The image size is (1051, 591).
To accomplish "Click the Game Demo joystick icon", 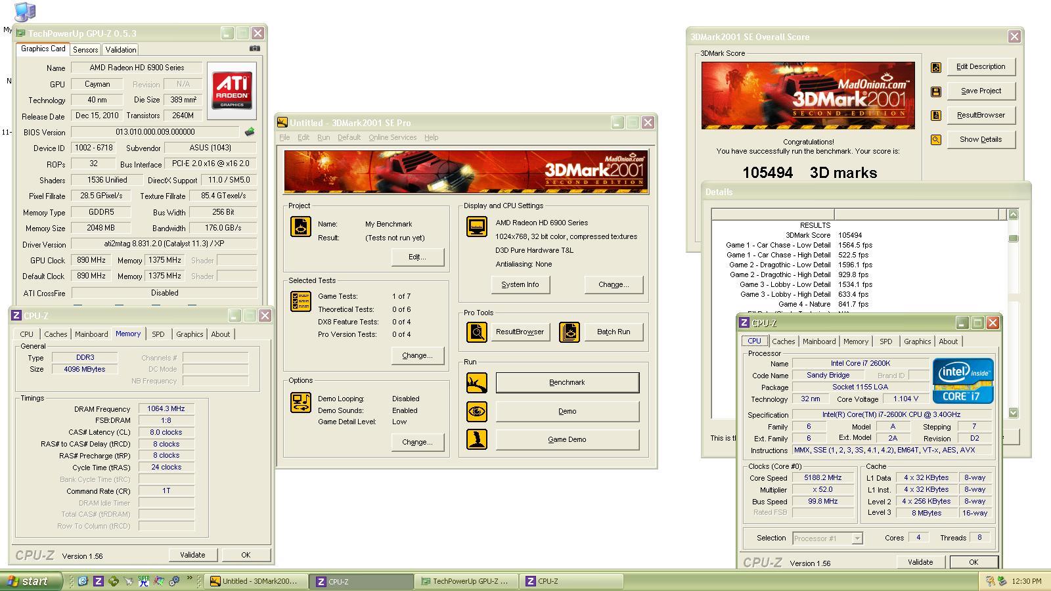I will 477,439.
